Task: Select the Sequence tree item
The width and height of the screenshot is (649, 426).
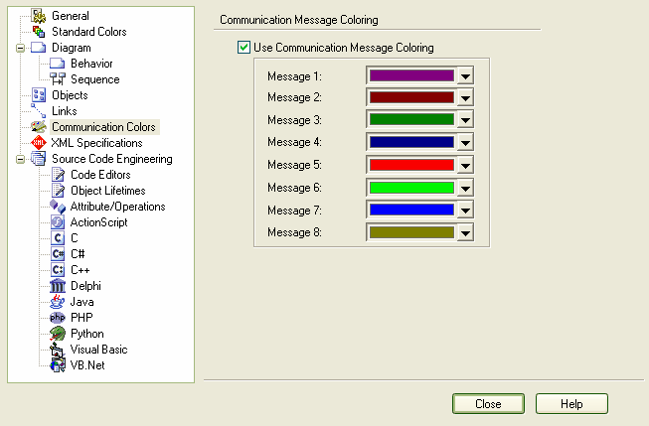Action: click(x=95, y=79)
